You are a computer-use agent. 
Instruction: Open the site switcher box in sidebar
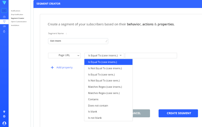[4, 11]
